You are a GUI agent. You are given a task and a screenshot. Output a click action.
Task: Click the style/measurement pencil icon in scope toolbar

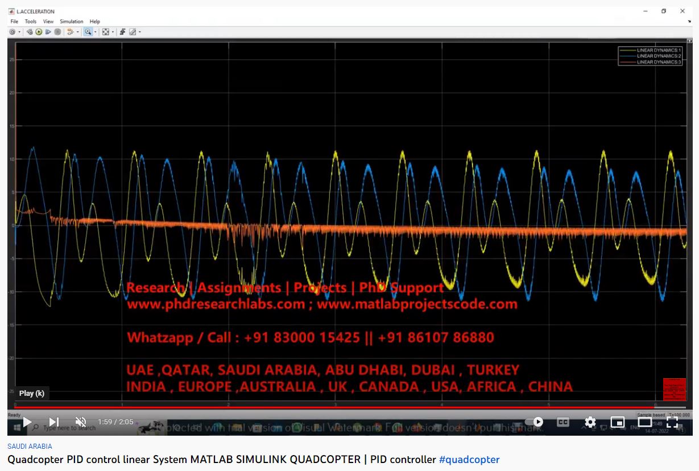point(133,32)
